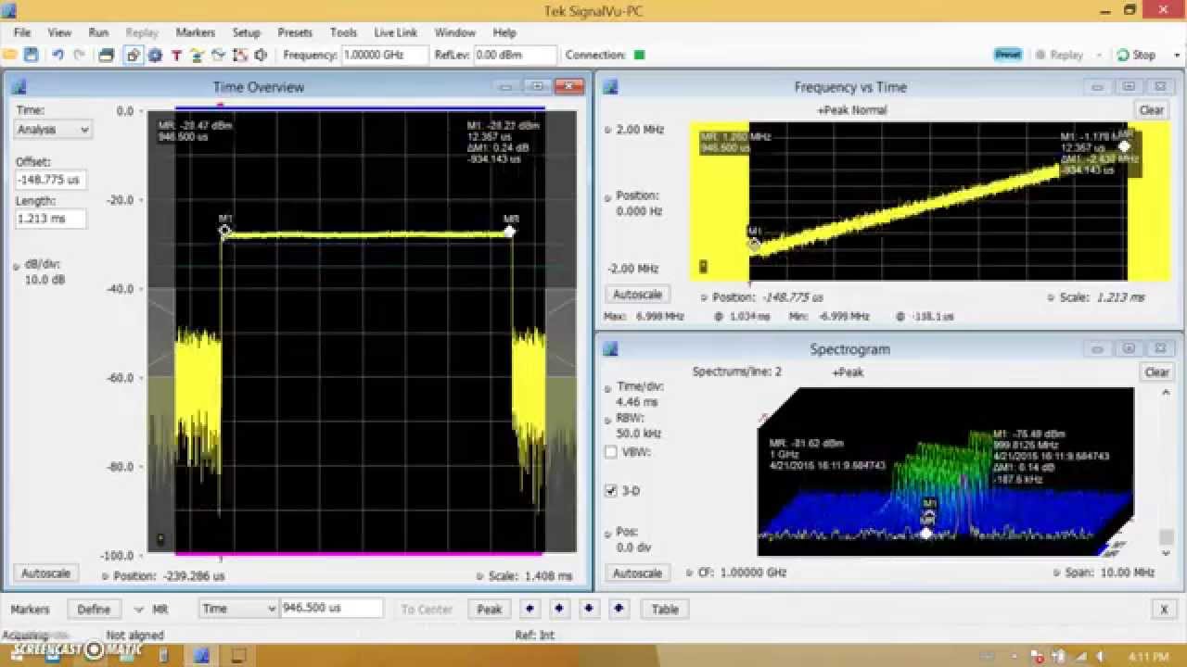The image size is (1187, 667).
Task: Close the Markers toolbar with X
Action: point(1164,610)
